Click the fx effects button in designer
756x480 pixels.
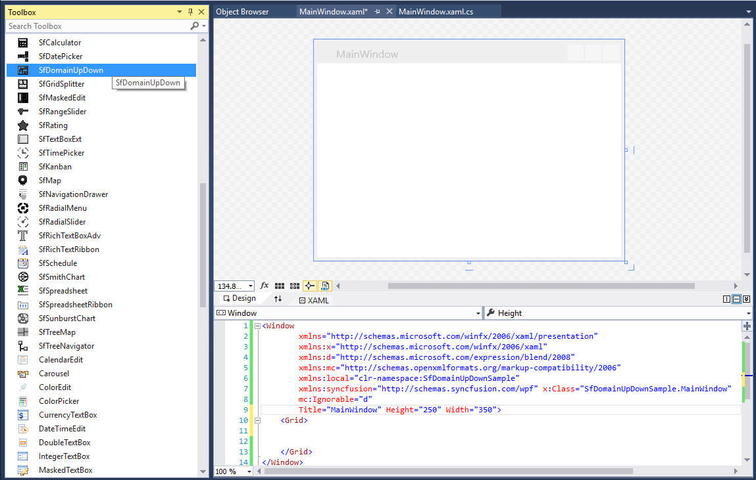click(265, 286)
